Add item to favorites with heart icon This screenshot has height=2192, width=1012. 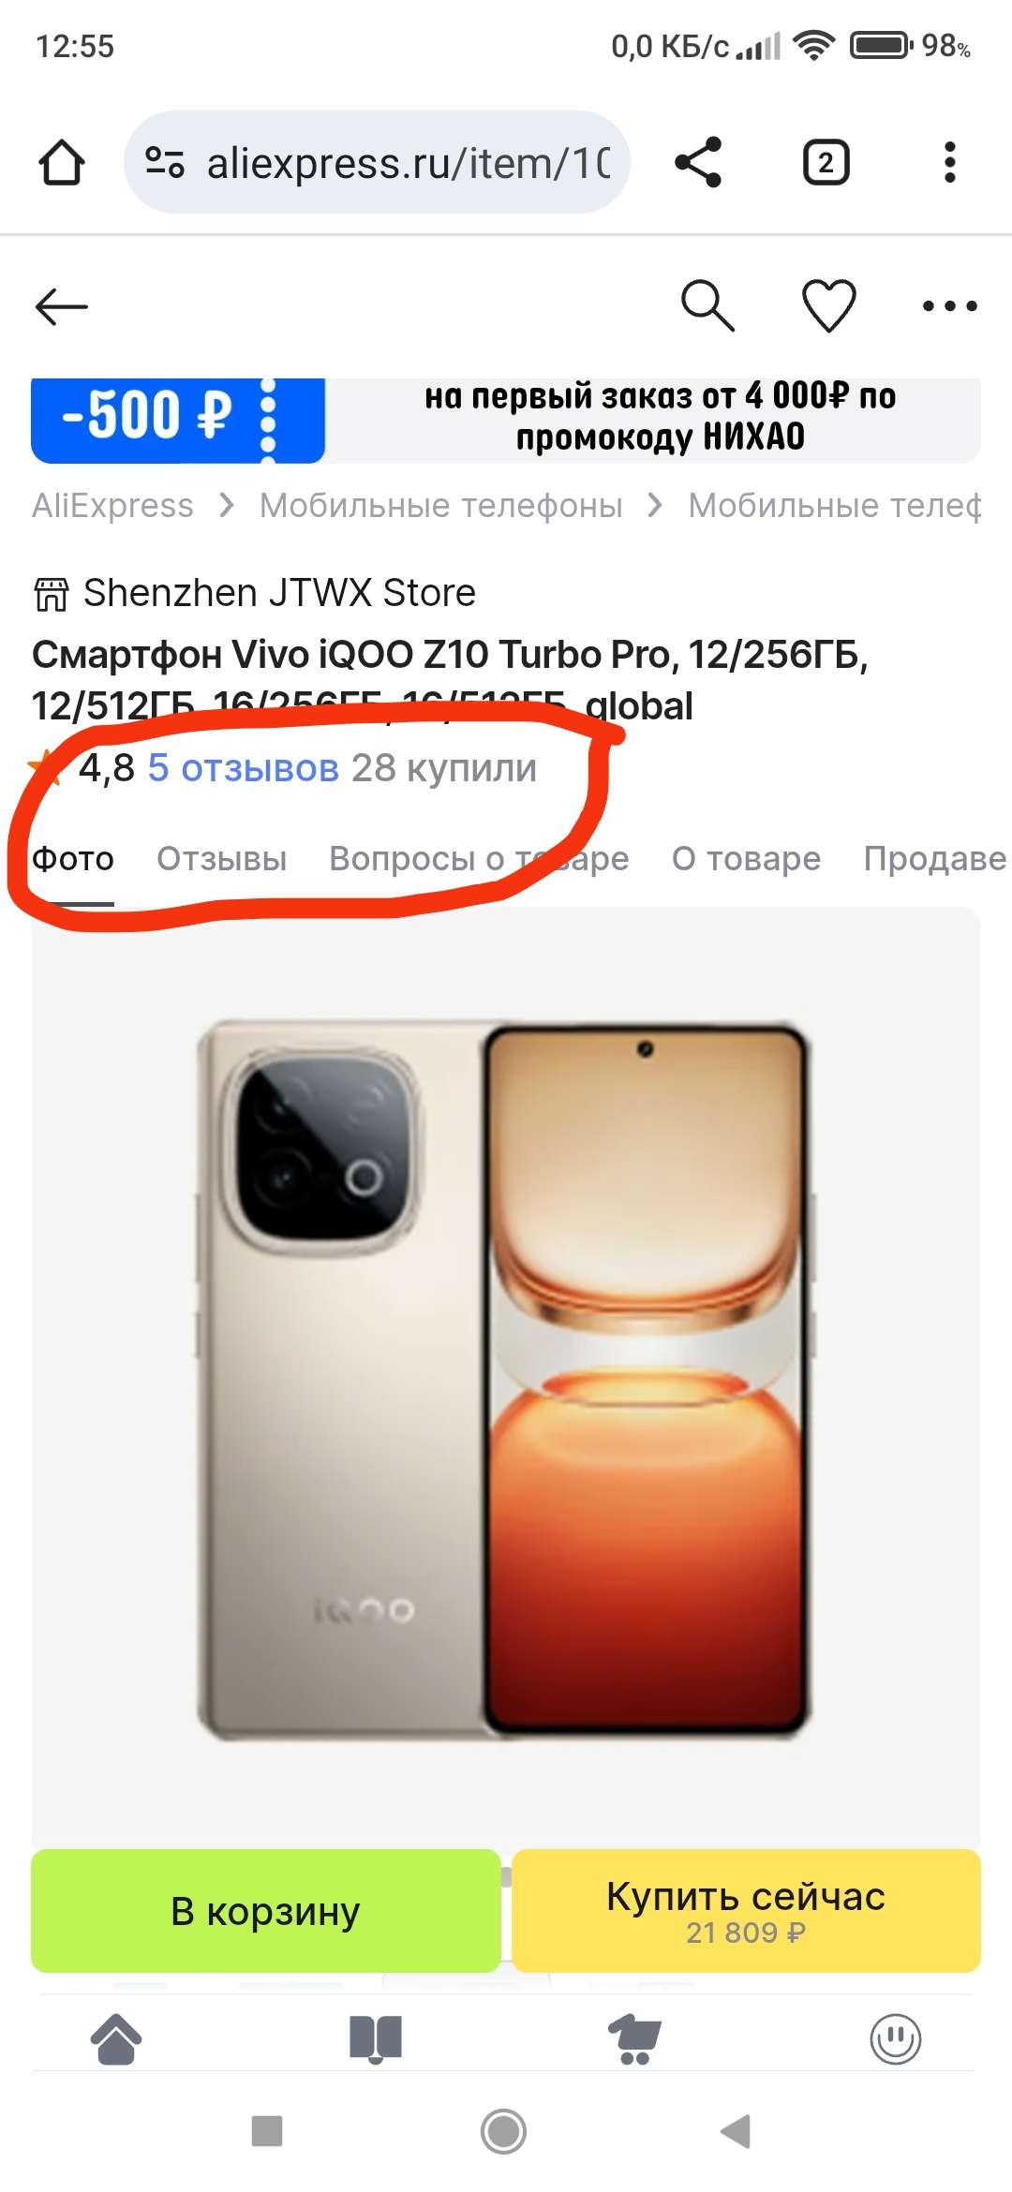(829, 305)
